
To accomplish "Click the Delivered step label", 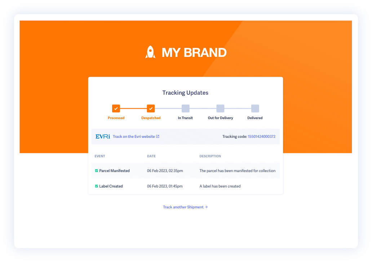I will [255, 118].
